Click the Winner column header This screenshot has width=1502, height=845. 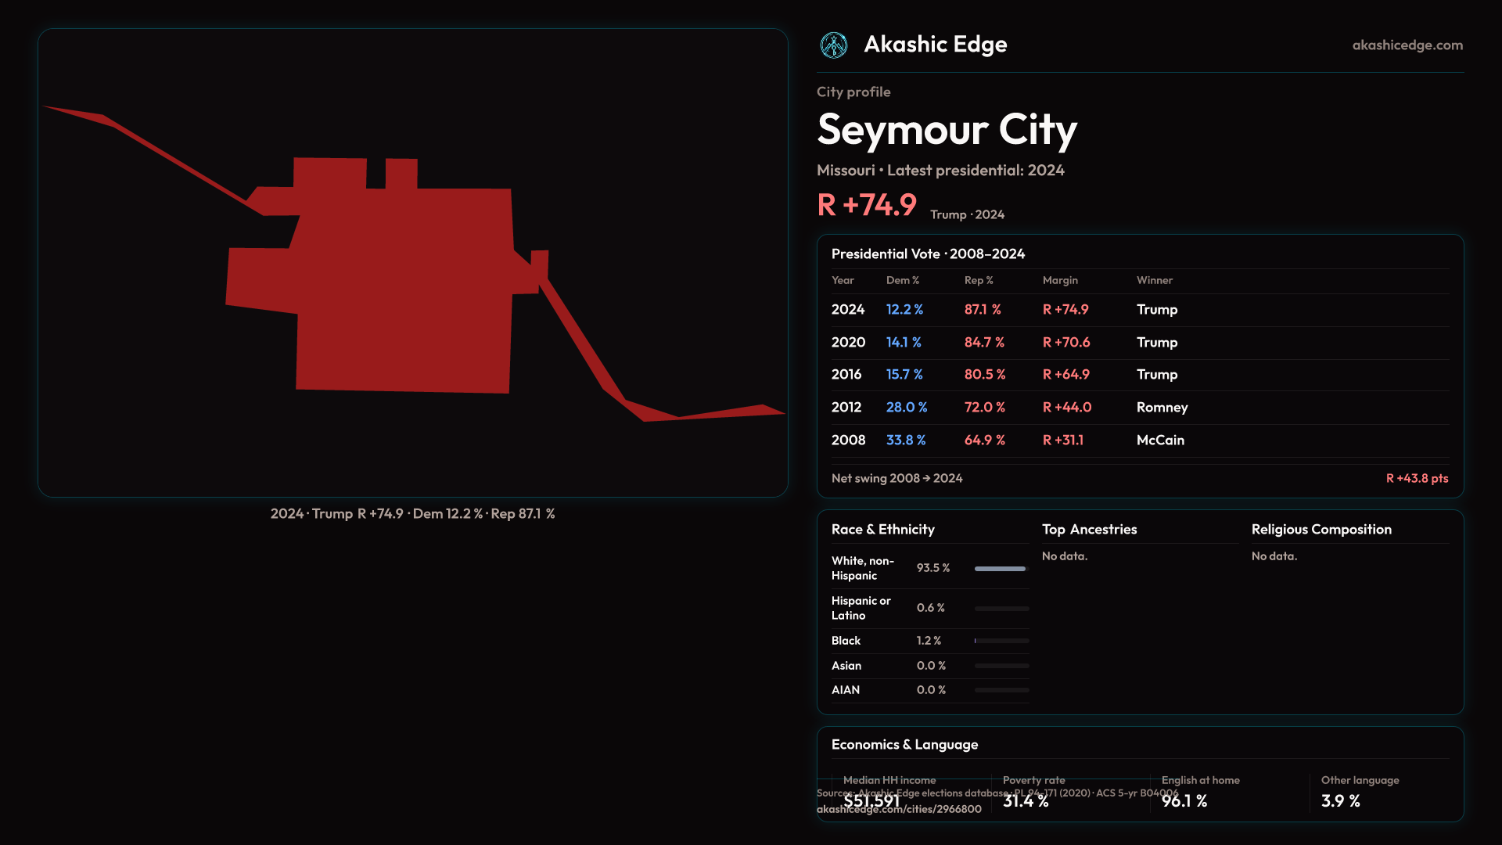pyautogui.click(x=1154, y=280)
